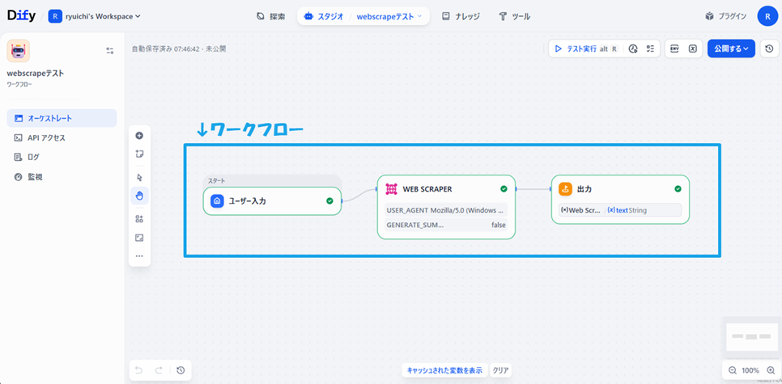The image size is (782, 384).
Task: Click the R user avatar
Action: pyautogui.click(x=767, y=16)
